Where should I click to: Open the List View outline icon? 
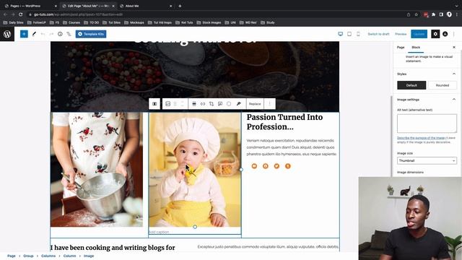coord(69,34)
